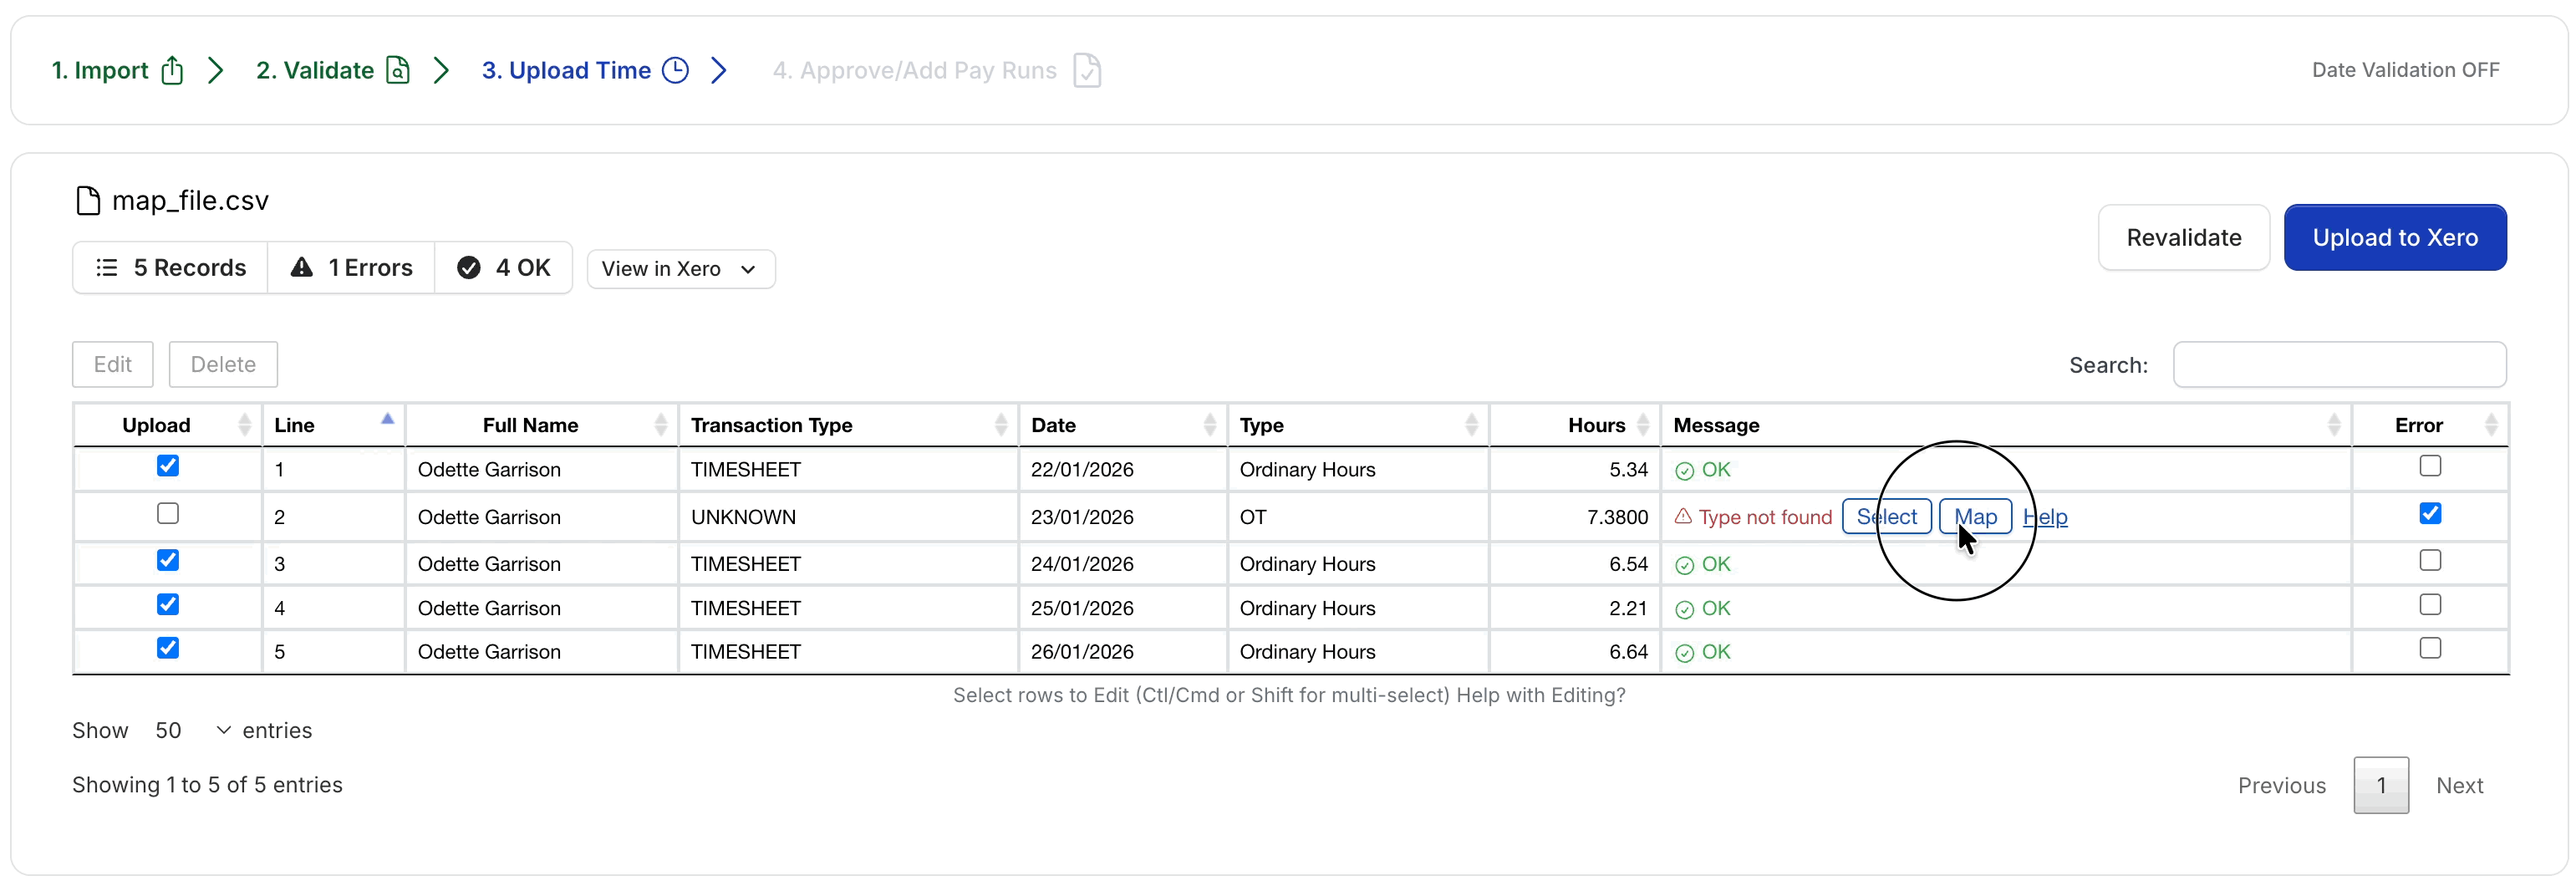The image size is (2576, 886).
Task: Open the View in Xero dropdown
Action: [x=680, y=269]
